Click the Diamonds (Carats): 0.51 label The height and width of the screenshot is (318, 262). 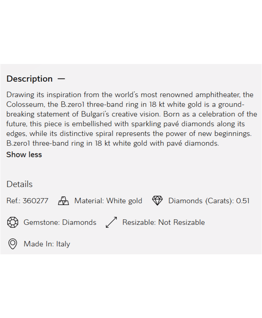point(208,201)
